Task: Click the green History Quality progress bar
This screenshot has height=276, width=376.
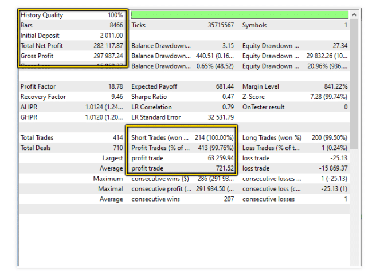Action: click(x=239, y=15)
